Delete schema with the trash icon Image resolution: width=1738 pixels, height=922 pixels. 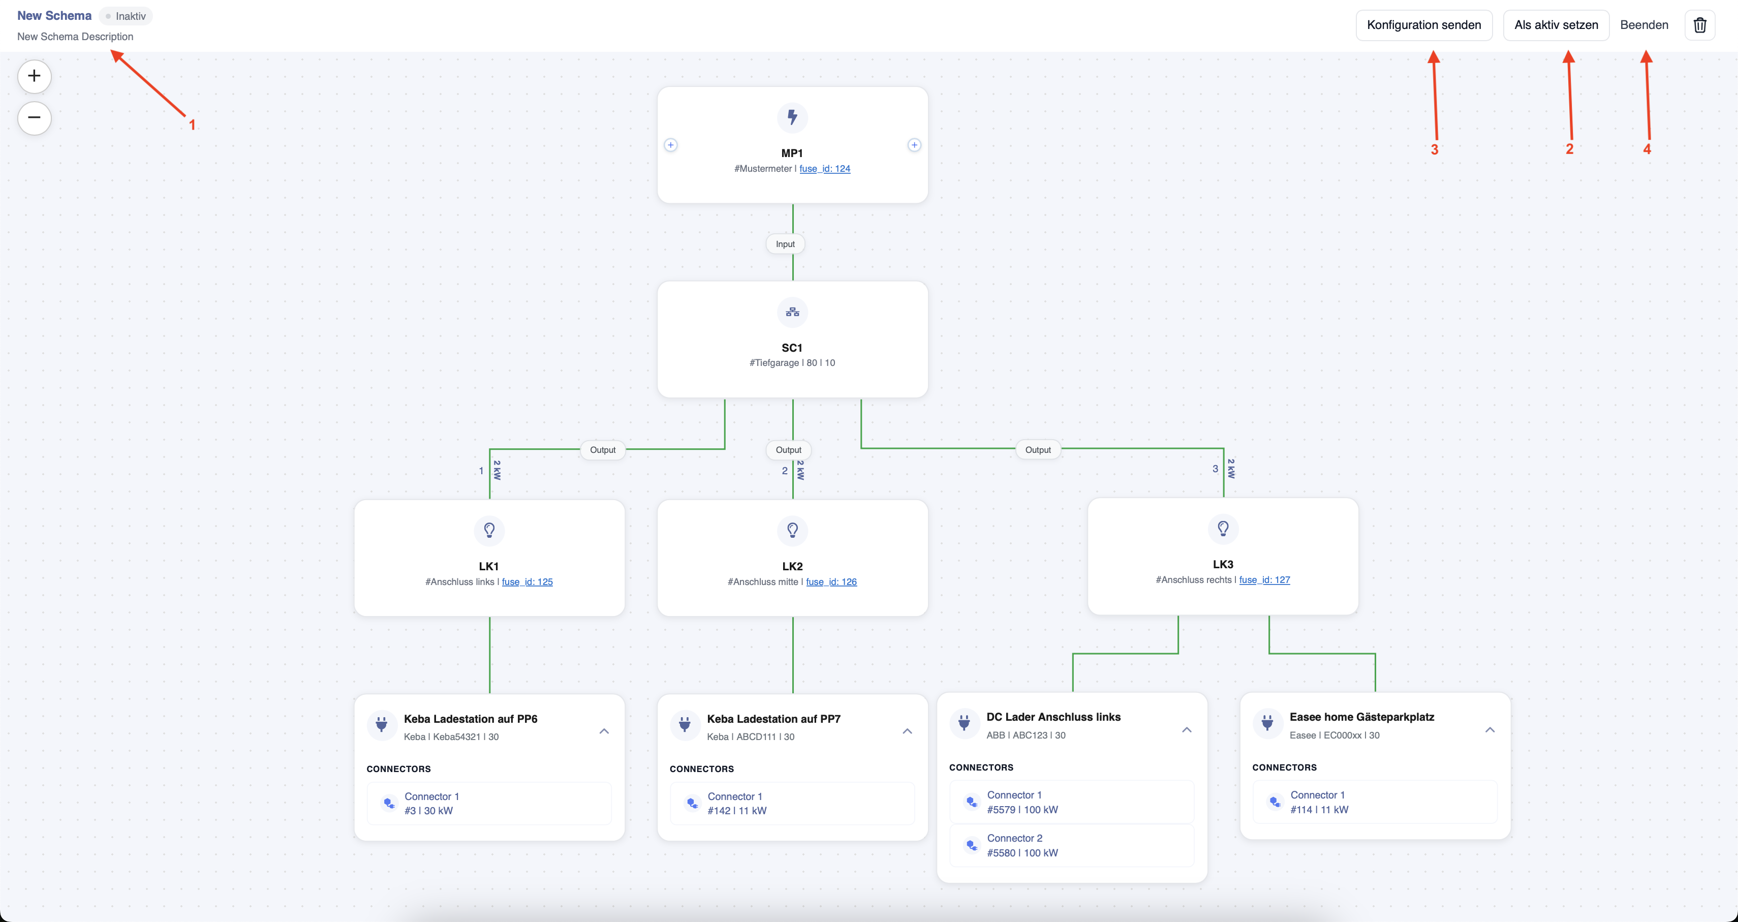pos(1699,25)
